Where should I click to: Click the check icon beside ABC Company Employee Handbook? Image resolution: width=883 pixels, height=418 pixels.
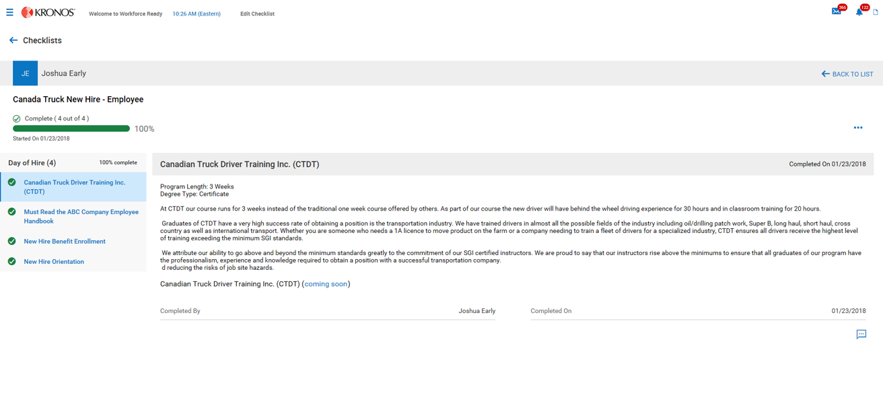[x=12, y=212]
